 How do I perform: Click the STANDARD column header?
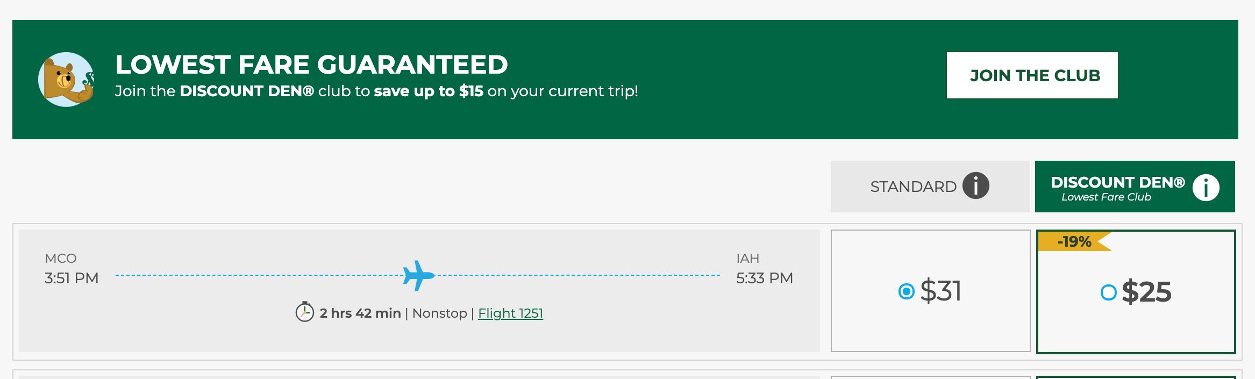(913, 187)
